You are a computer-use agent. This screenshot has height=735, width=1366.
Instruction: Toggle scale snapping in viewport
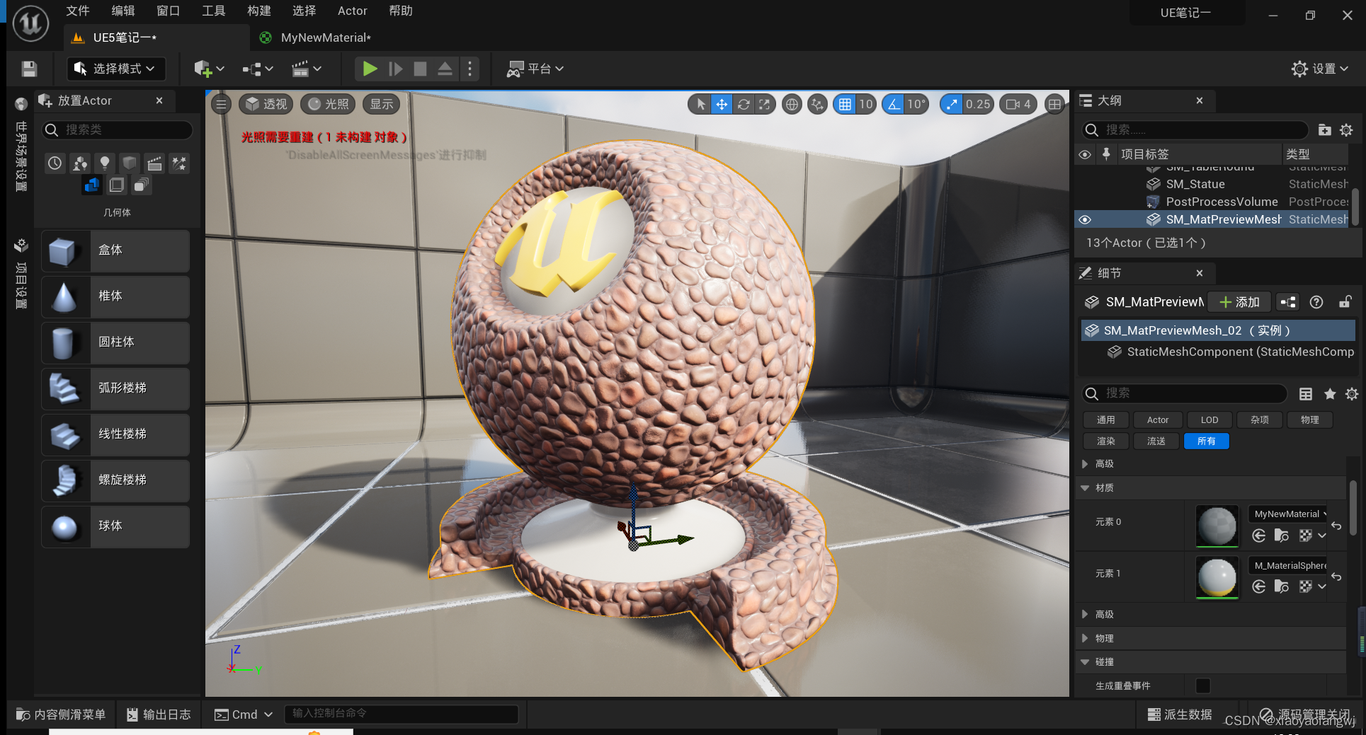(x=951, y=105)
